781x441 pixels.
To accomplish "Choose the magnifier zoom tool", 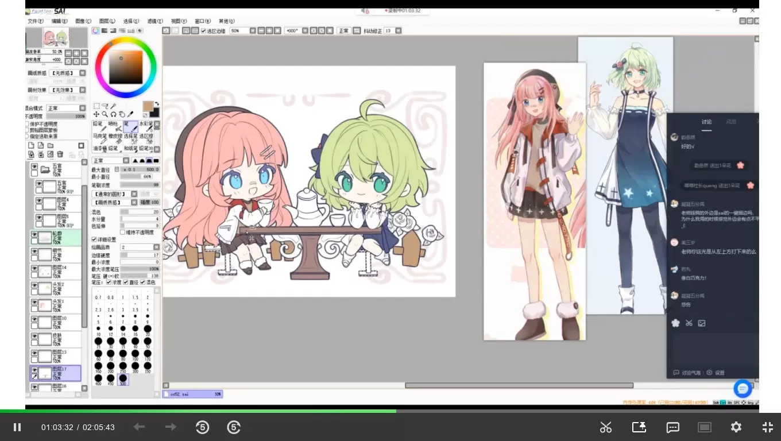I will (x=105, y=114).
